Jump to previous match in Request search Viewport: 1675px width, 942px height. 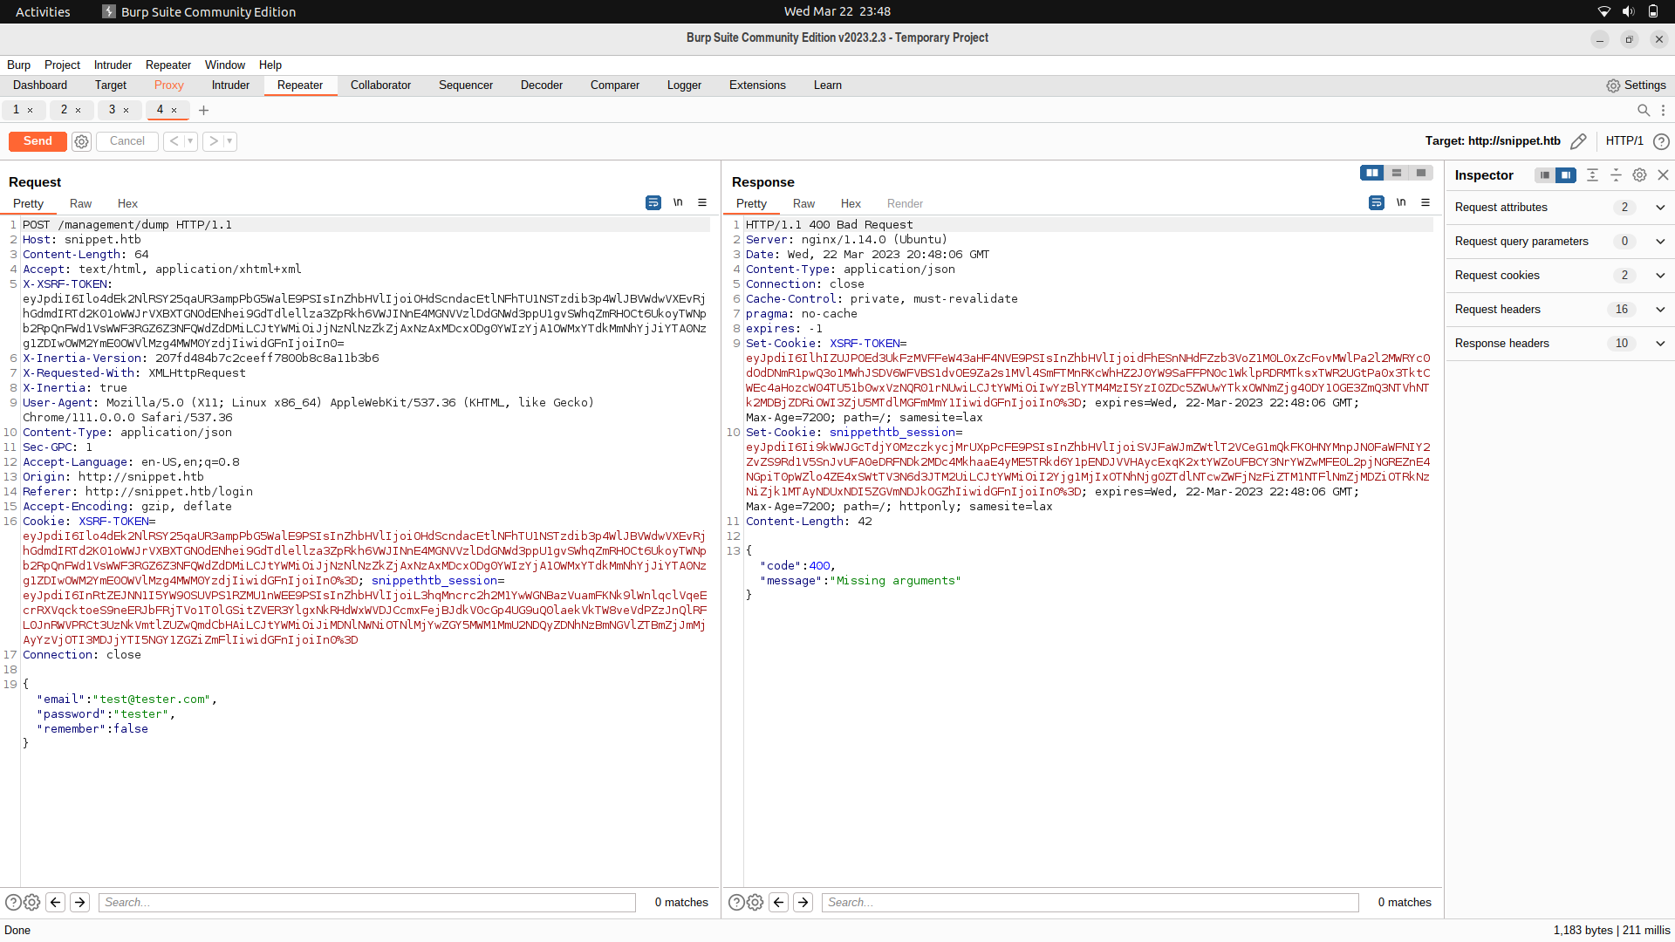click(56, 903)
